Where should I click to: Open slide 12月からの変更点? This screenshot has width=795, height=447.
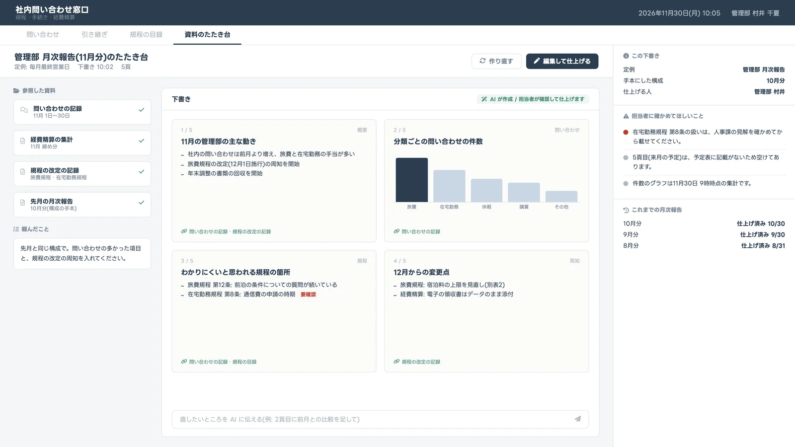[486, 311]
